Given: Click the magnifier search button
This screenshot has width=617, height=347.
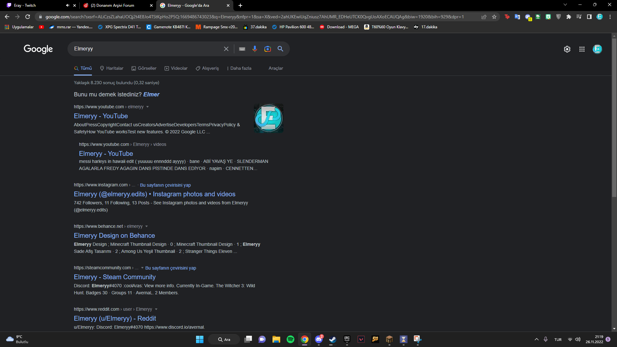Looking at the screenshot, I should [280, 49].
